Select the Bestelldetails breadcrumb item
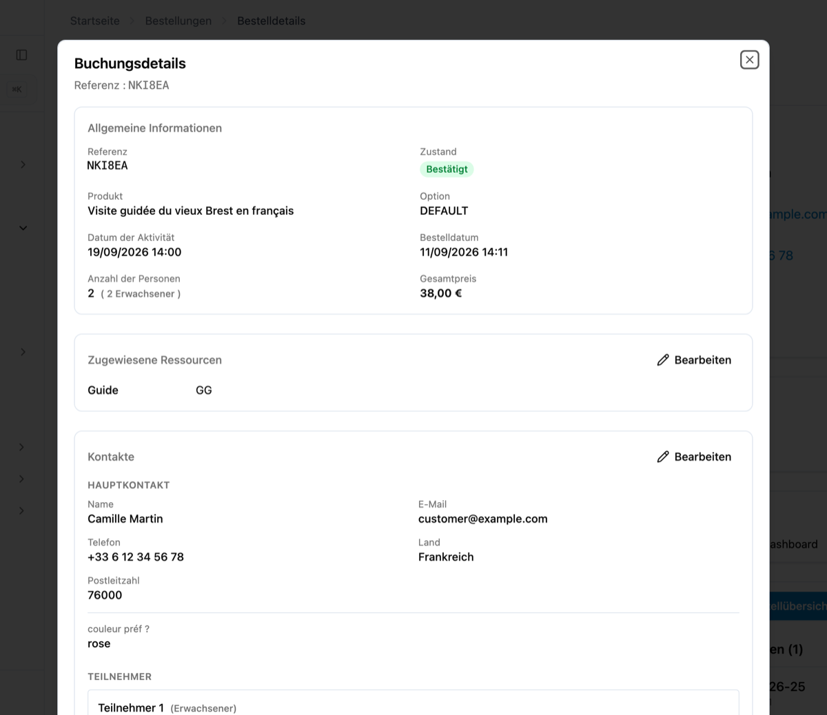This screenshot has height=715, width=827. coord(272,21)
